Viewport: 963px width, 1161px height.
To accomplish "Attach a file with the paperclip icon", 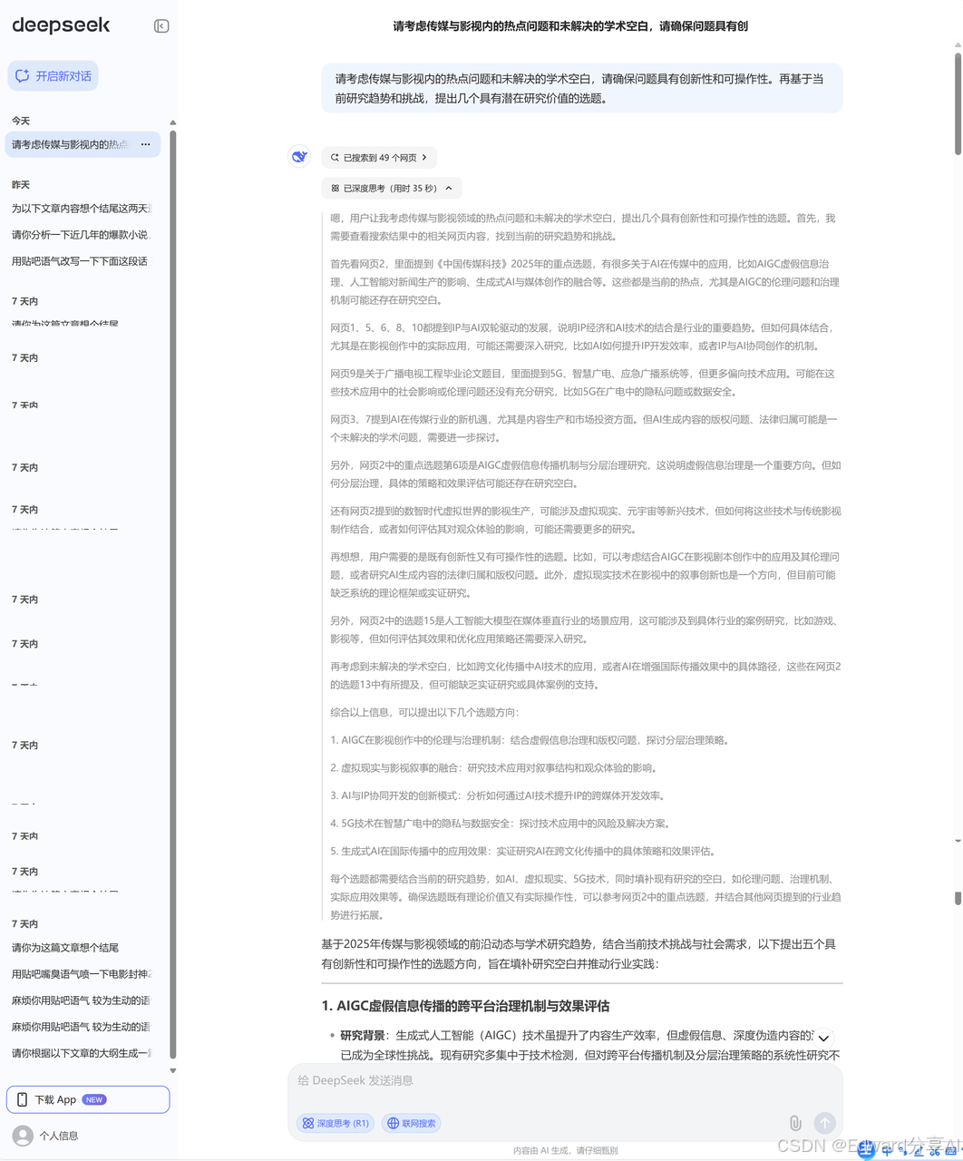I will 795,1123.
